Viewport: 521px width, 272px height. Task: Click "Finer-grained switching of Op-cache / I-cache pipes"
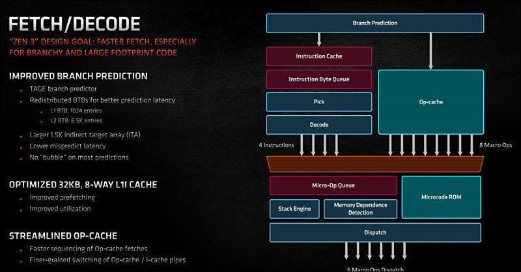(x=107, y=260)
